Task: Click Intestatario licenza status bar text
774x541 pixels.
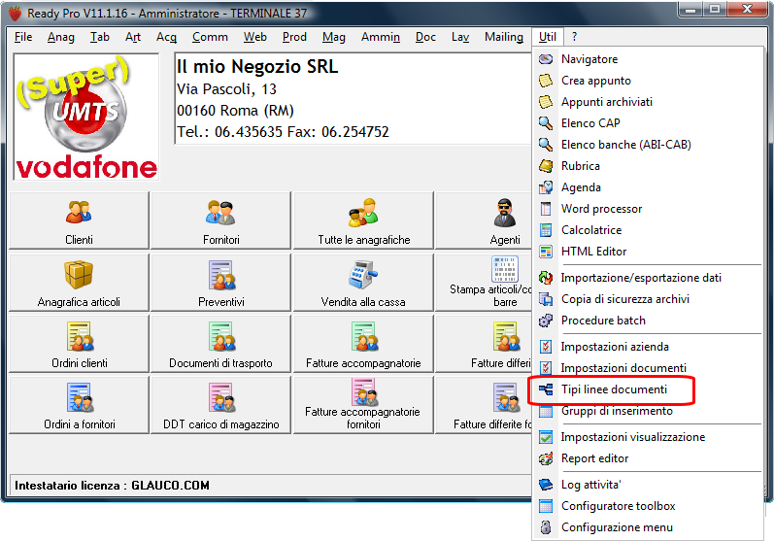Action: pyautogui.click(x=112, y=486)
